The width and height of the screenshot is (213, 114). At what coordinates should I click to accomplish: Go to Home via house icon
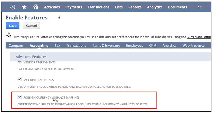35,7
